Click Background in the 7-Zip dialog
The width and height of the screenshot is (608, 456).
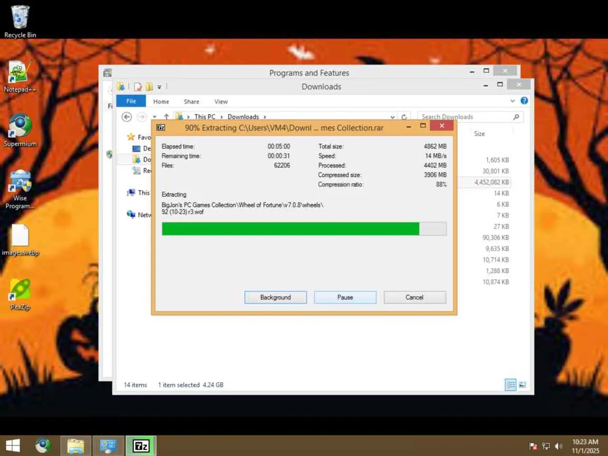(x=275, y=298)
